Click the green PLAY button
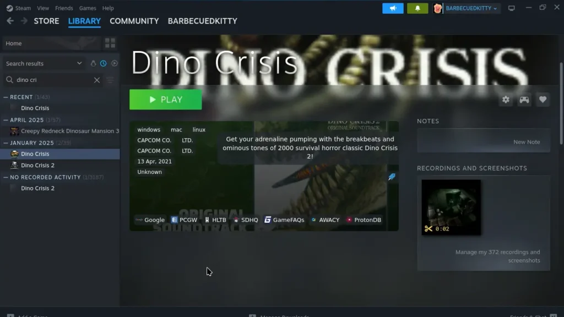The height and width of the screenshot is (317, 564). click(165, 100)
